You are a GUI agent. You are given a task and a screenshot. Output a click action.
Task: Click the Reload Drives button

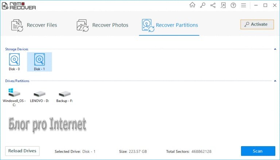pos(22,151)
